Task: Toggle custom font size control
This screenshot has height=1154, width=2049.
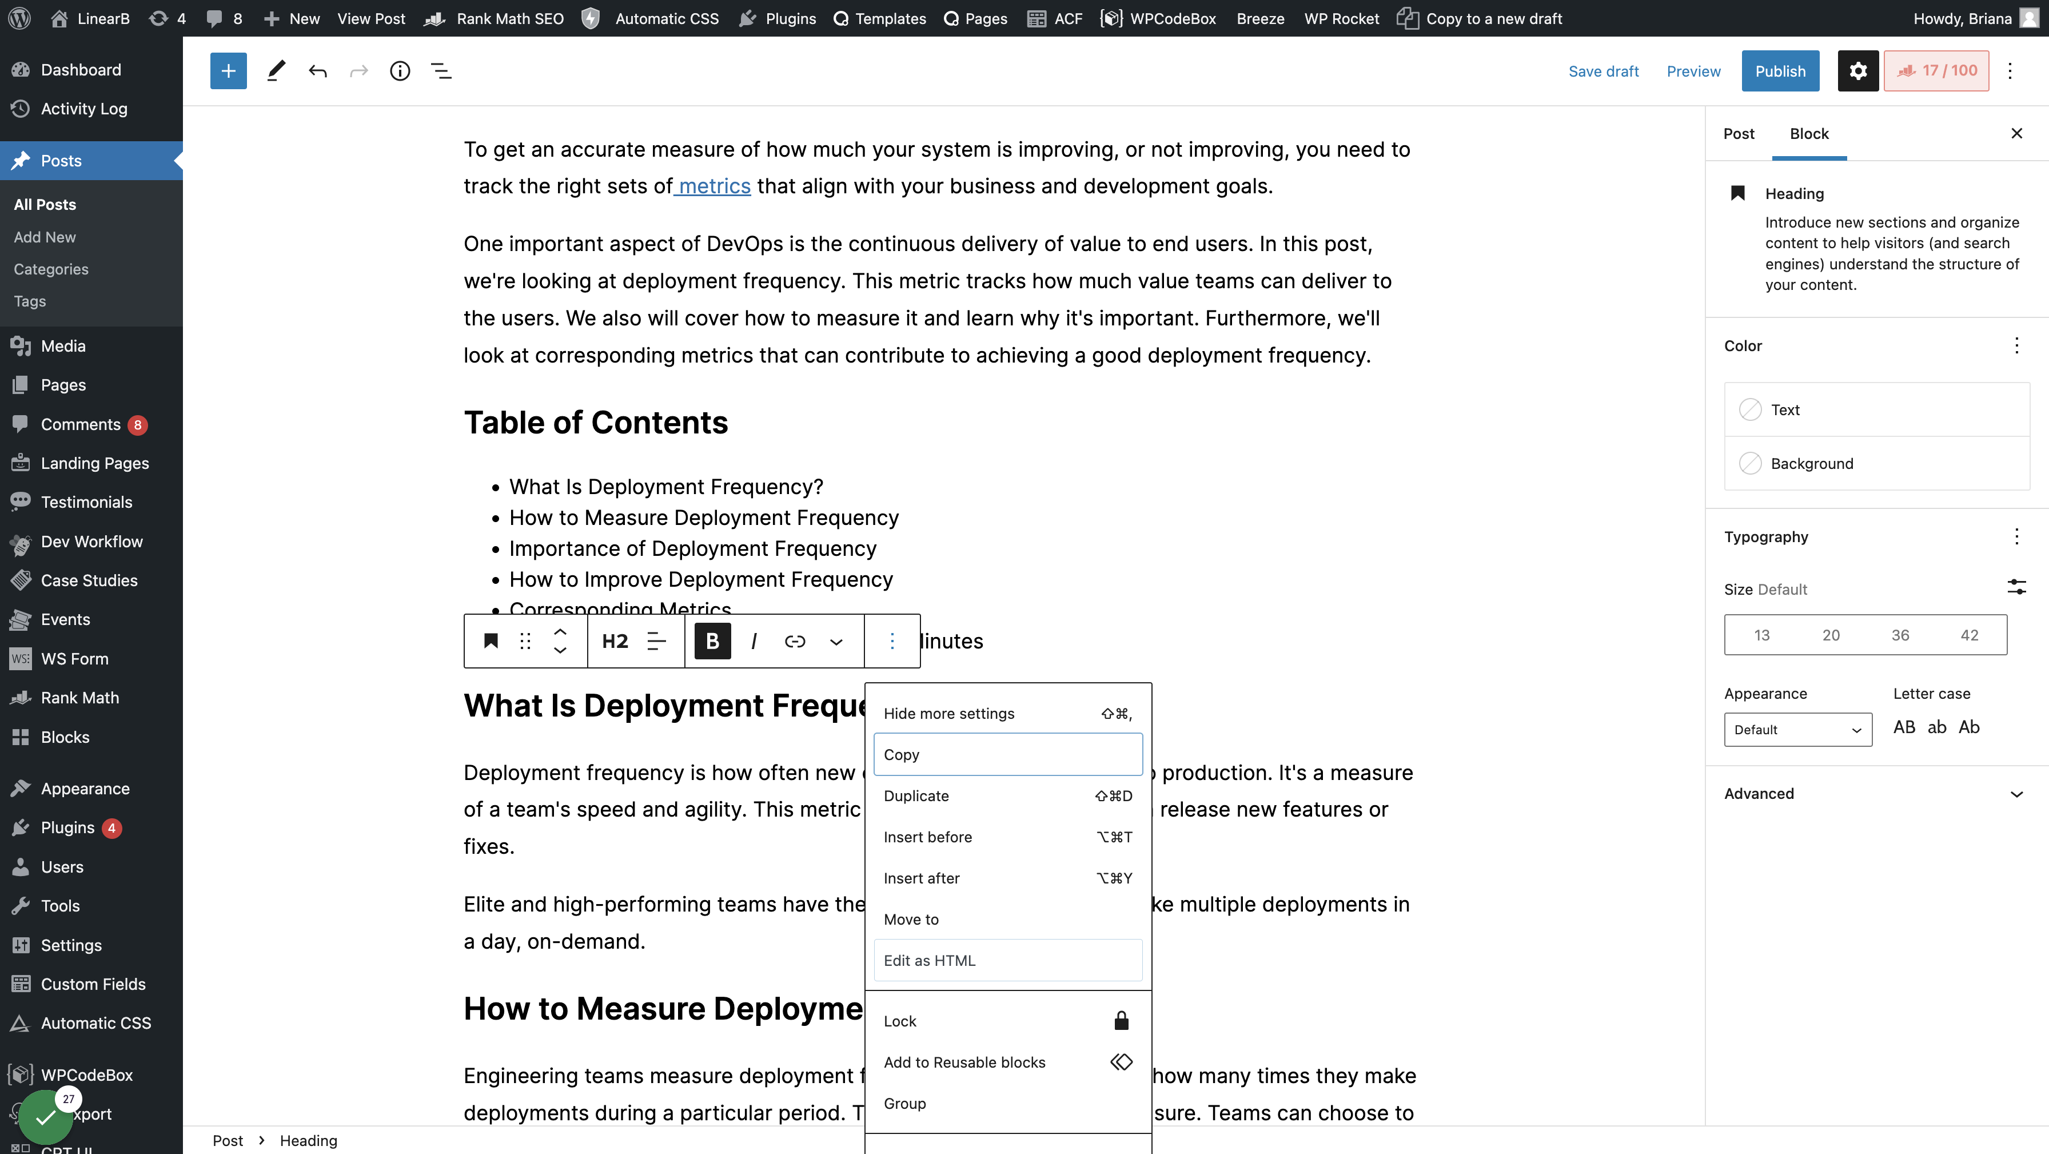Action: (x=2016, y=587)
